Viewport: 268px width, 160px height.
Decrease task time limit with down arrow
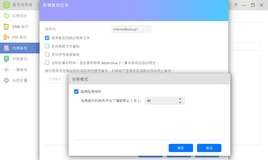tap(180, 103)
